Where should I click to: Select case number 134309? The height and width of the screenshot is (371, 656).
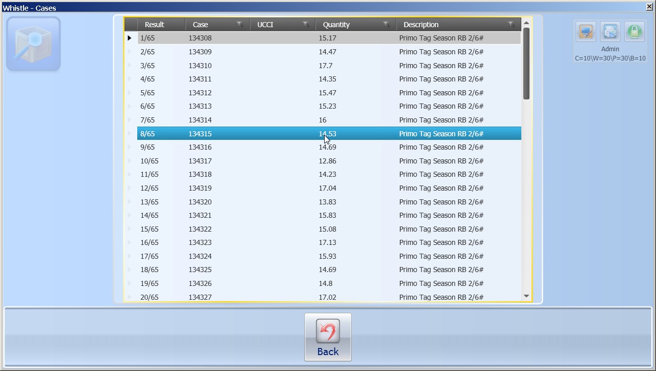click(x=200, y=52)
